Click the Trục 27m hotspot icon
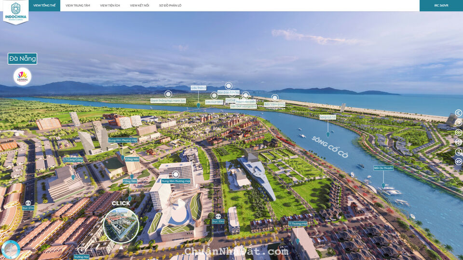 click(28, 203)
